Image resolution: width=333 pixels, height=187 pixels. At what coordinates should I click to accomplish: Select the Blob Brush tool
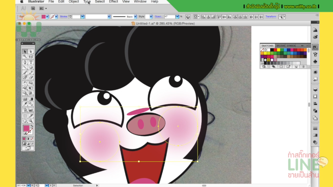pos(25,78)
